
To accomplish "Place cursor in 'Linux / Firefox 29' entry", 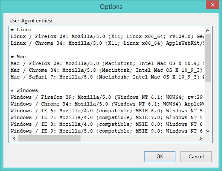I will (x=107, y=37).
